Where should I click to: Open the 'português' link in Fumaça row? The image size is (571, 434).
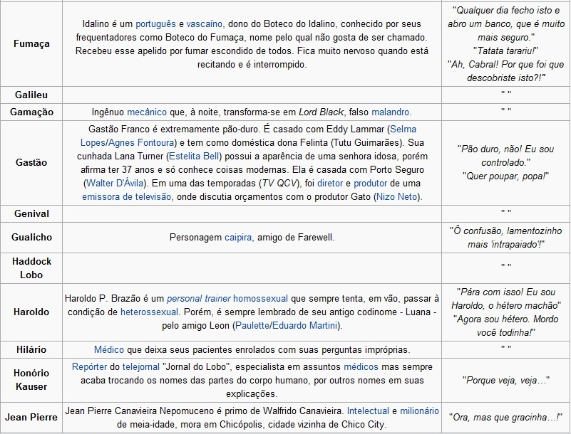click(x=155, y=24)
